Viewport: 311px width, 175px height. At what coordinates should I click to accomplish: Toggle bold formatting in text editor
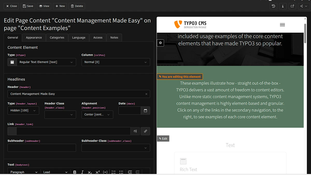pyautogui.click(x=75, y=172)
